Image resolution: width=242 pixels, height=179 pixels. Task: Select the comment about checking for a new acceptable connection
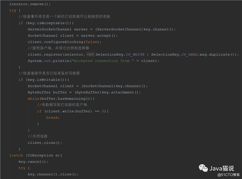tap(64, 17)
